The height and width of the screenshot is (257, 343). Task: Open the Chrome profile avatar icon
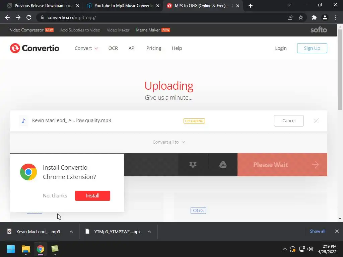click(325, 17)
